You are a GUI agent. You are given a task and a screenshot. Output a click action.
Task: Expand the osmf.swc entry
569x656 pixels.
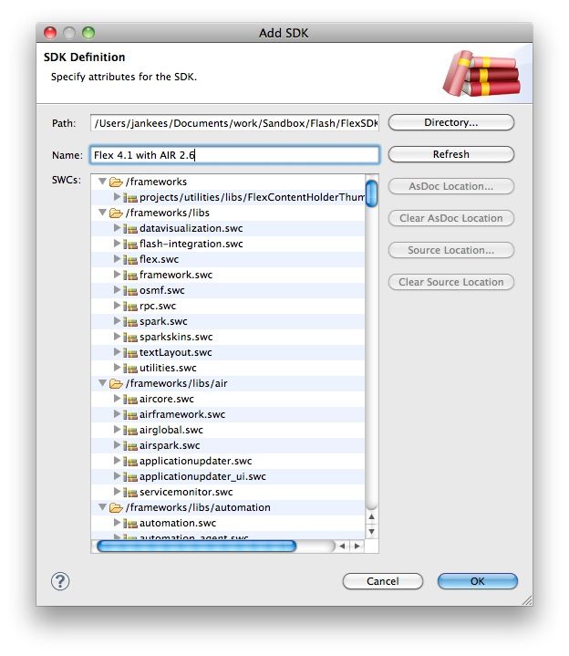coord(117,289)
